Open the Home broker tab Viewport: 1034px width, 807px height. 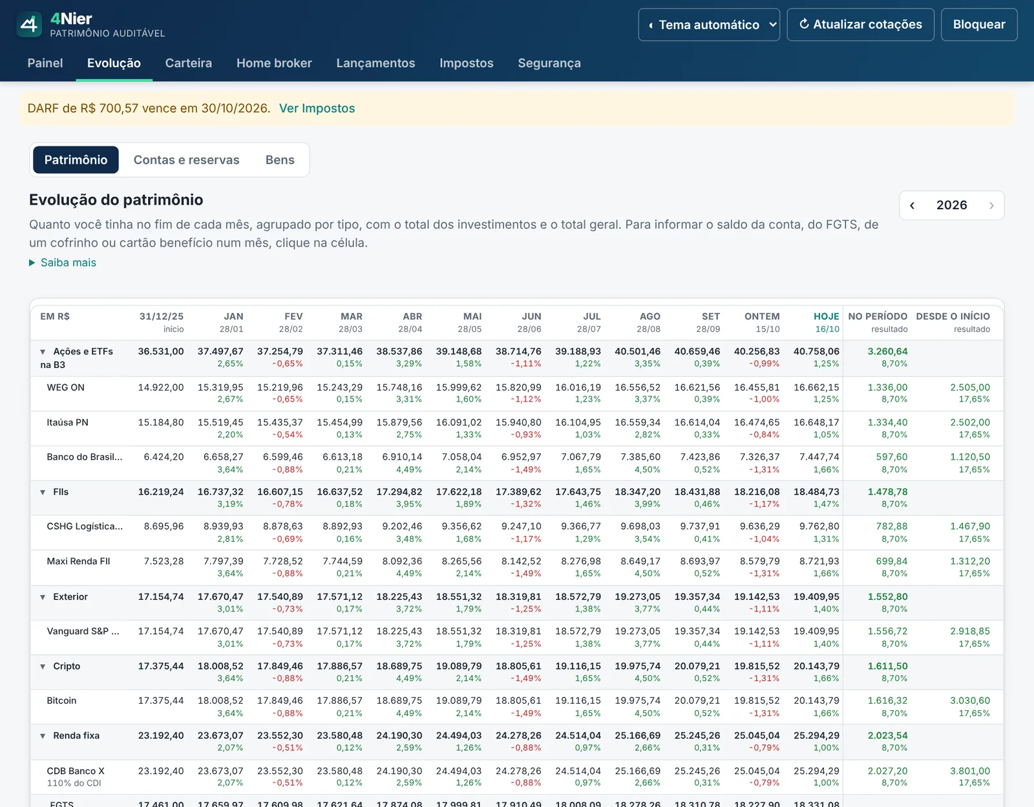tap(274, 63)
